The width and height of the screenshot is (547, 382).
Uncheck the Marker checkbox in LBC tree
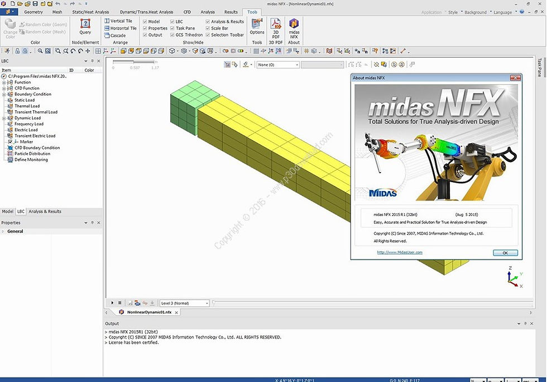coord(10,142)
